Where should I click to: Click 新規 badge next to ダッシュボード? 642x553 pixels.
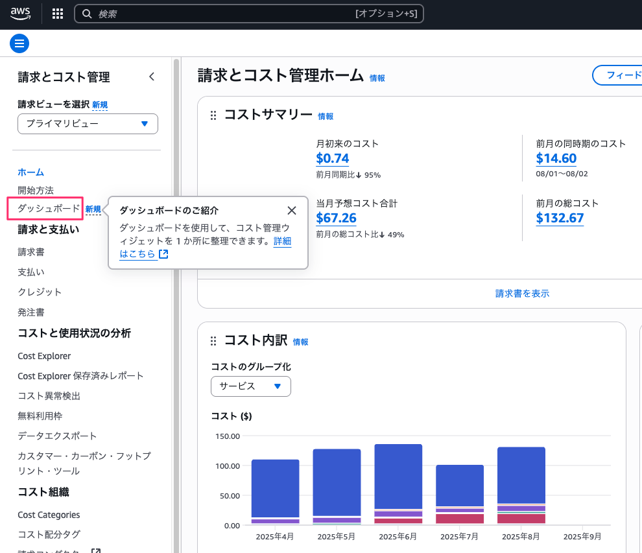93,209
